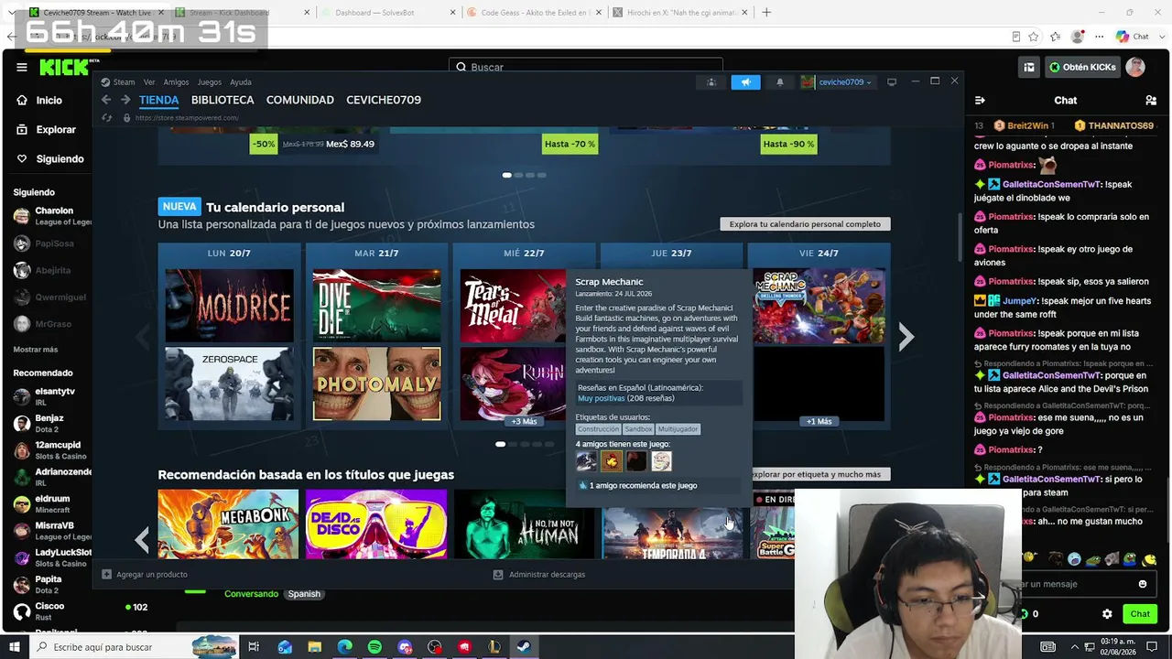Open Charolon channel in sidebar
The width and height of the screenshot is (1172, 659).
tap(52, 216)
